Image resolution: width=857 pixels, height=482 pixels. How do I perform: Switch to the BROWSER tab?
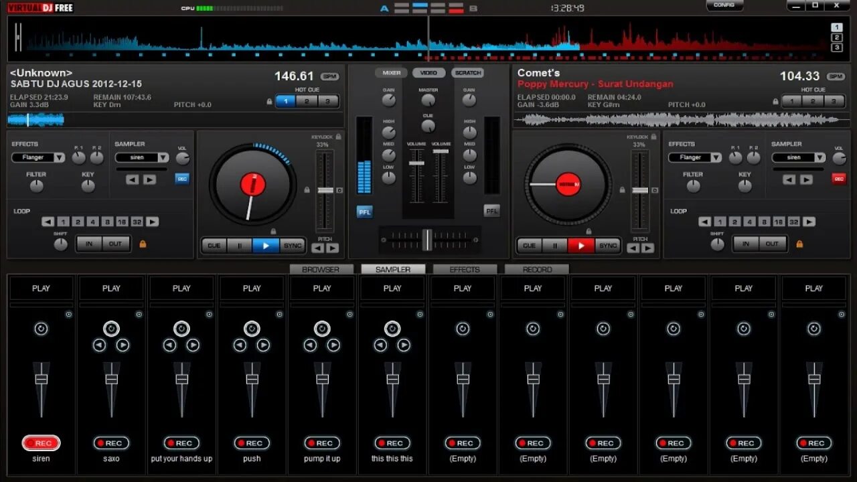(321, 269)
